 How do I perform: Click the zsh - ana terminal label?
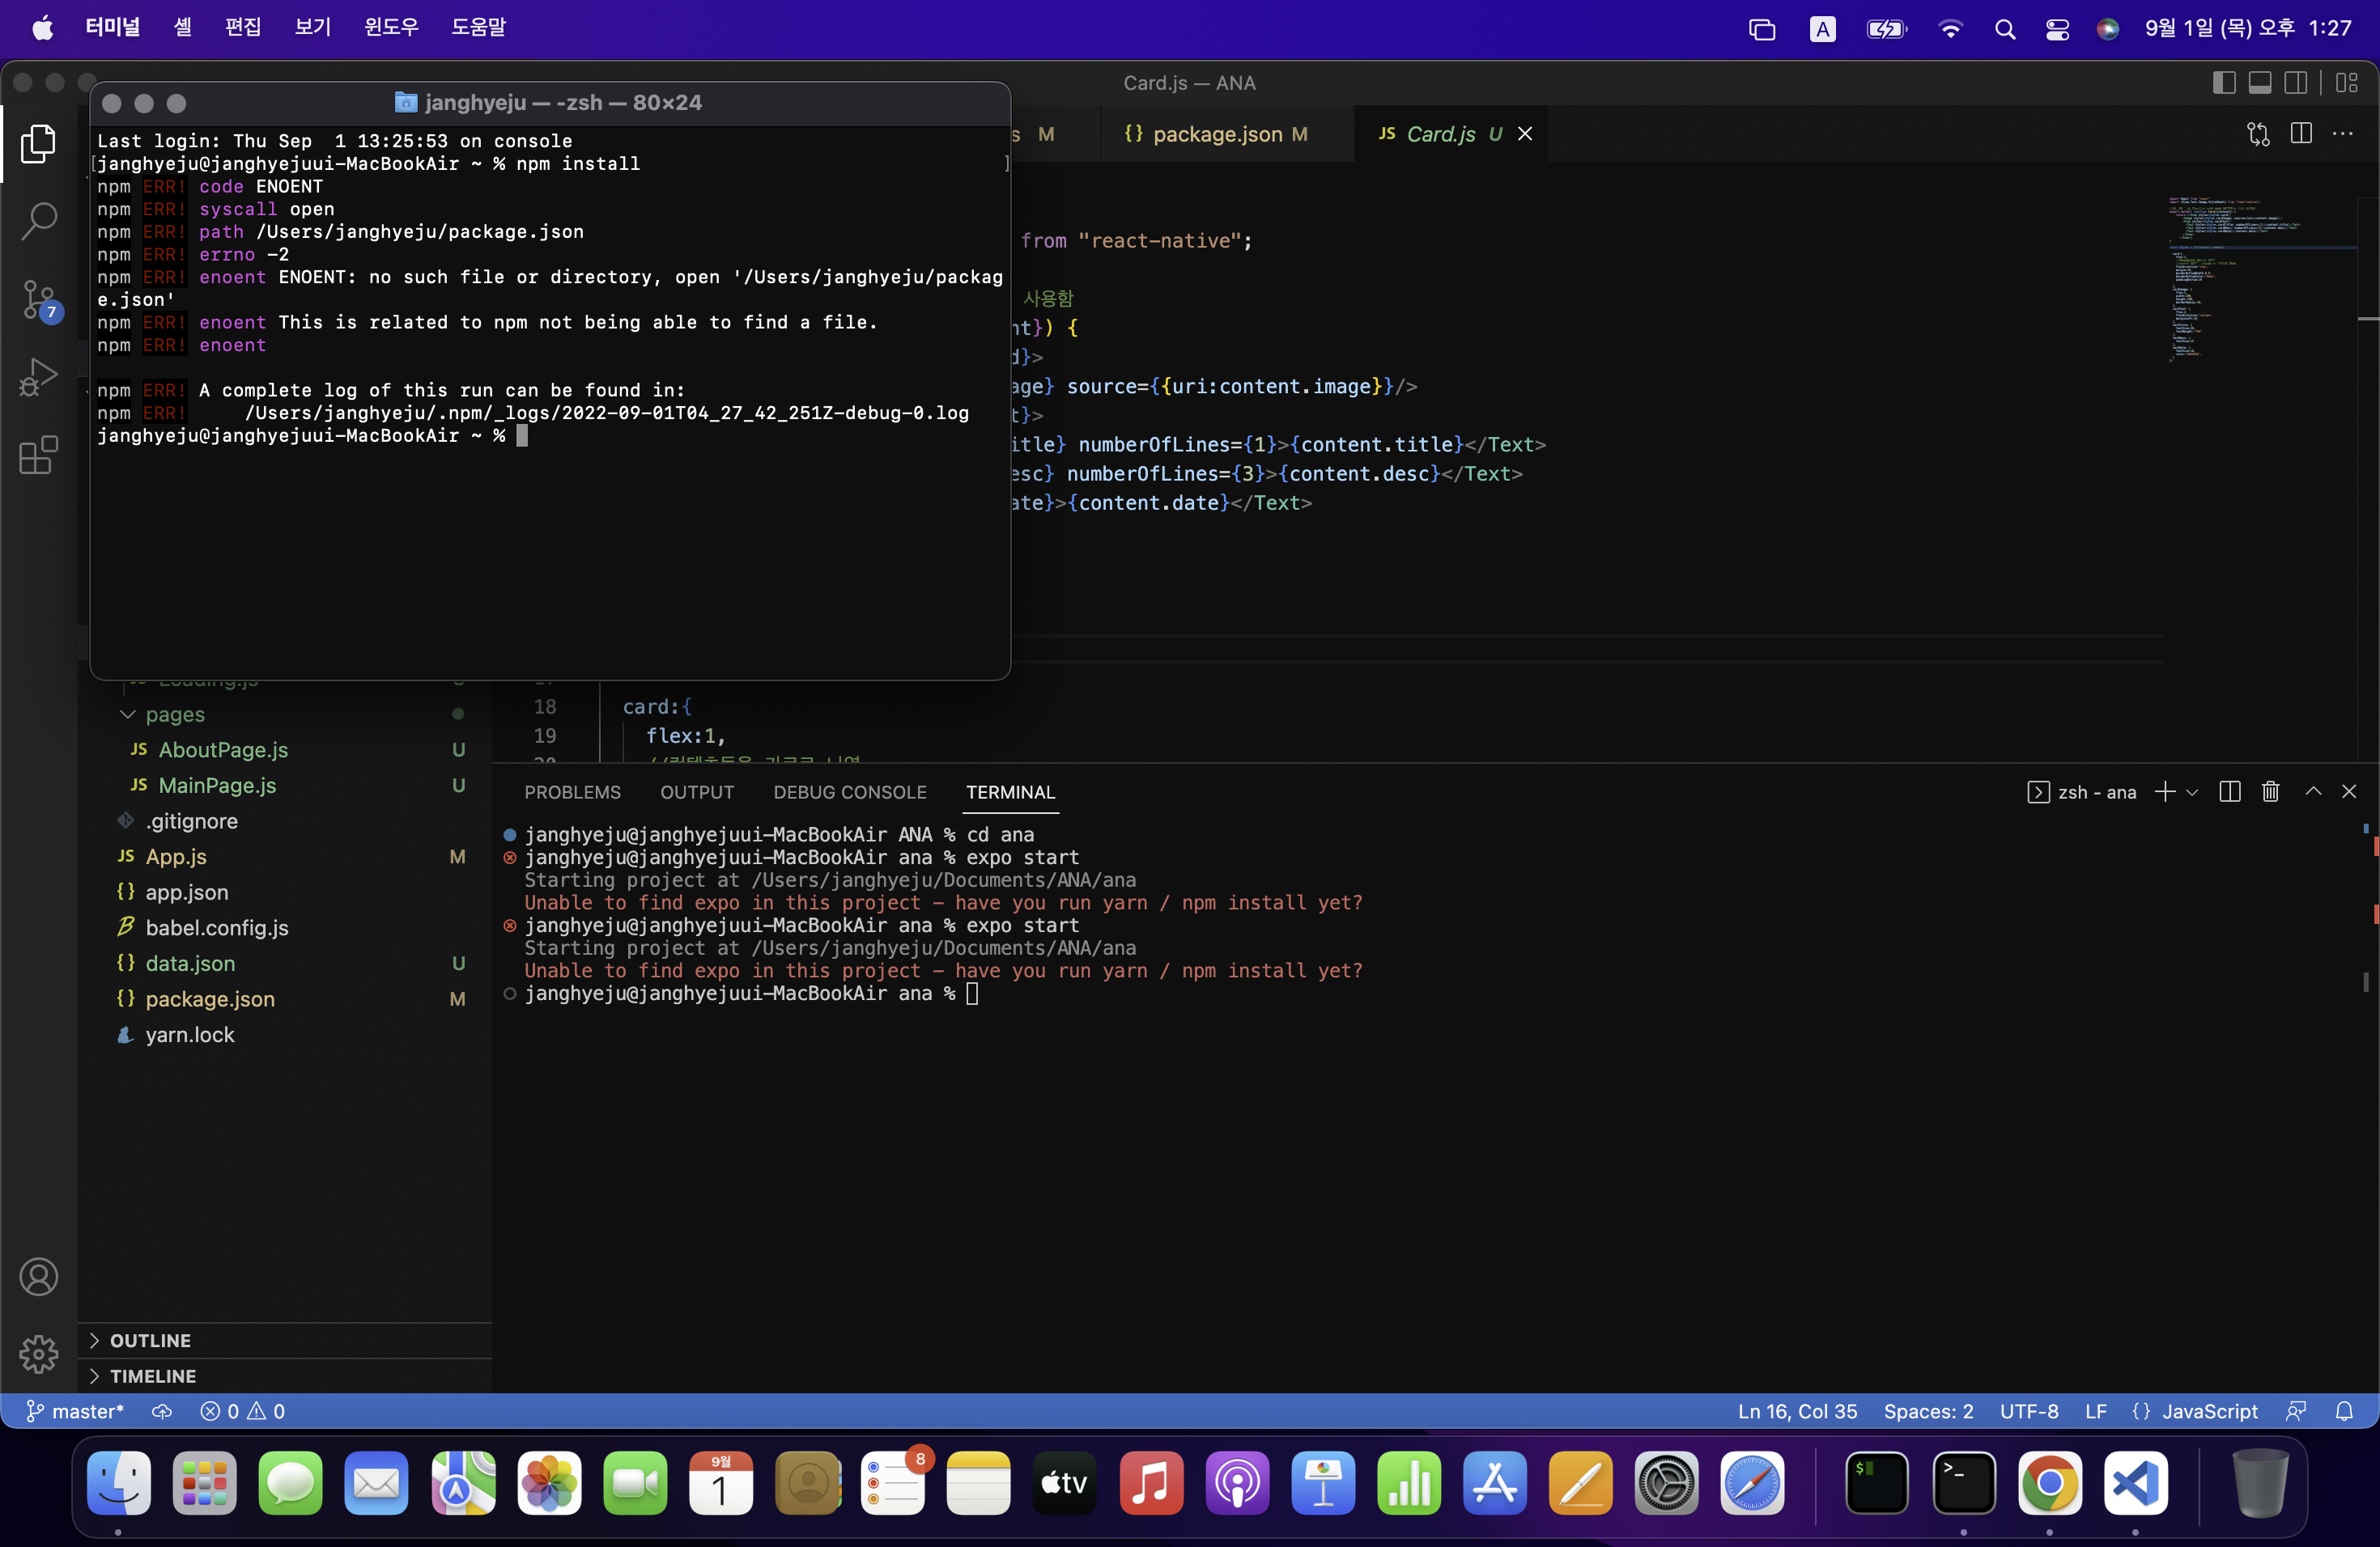tap(2082, 792)
